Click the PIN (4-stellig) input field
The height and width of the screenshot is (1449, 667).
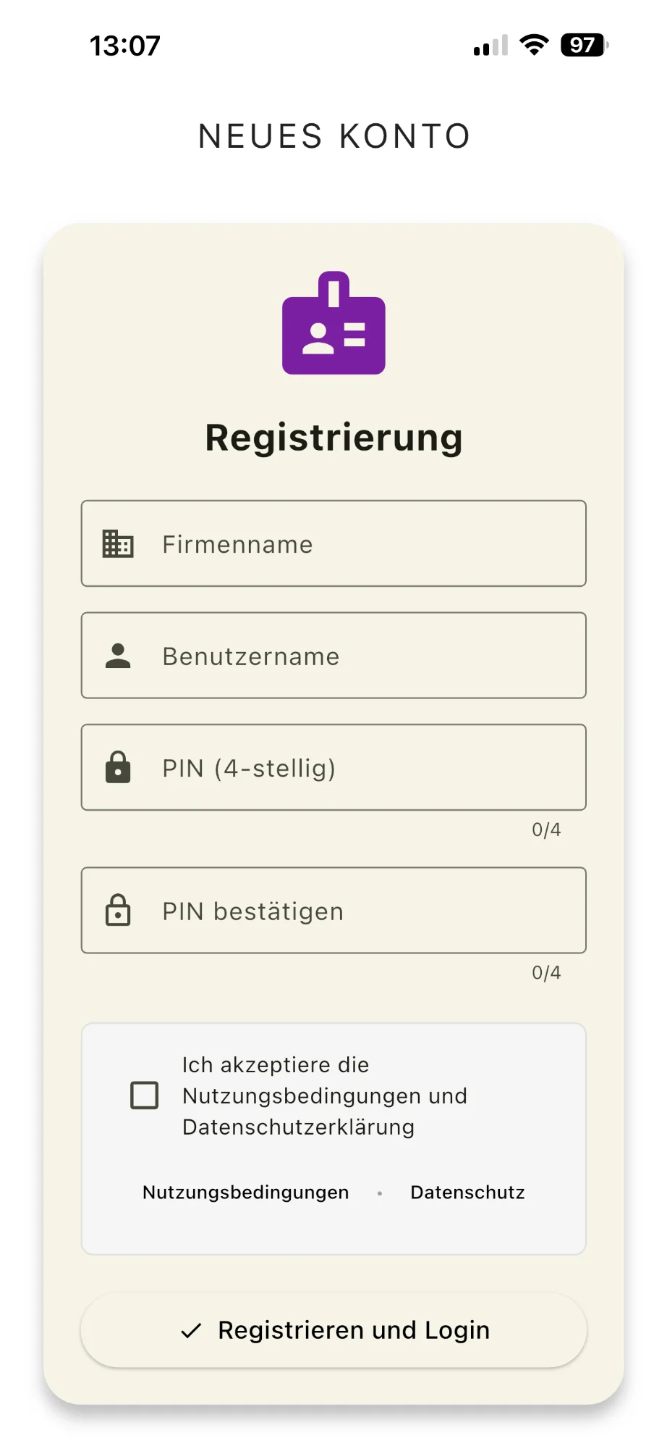click(x=333, y=767)
